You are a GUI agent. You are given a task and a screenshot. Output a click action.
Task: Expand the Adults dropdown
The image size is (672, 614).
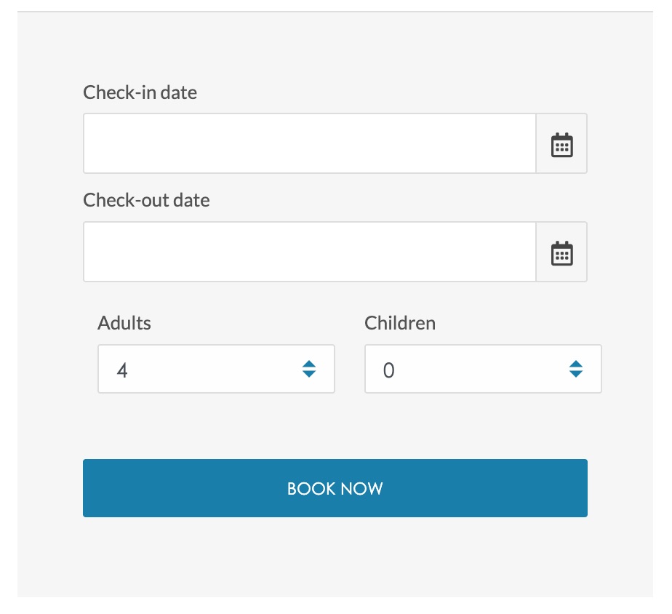coord(216,370)
